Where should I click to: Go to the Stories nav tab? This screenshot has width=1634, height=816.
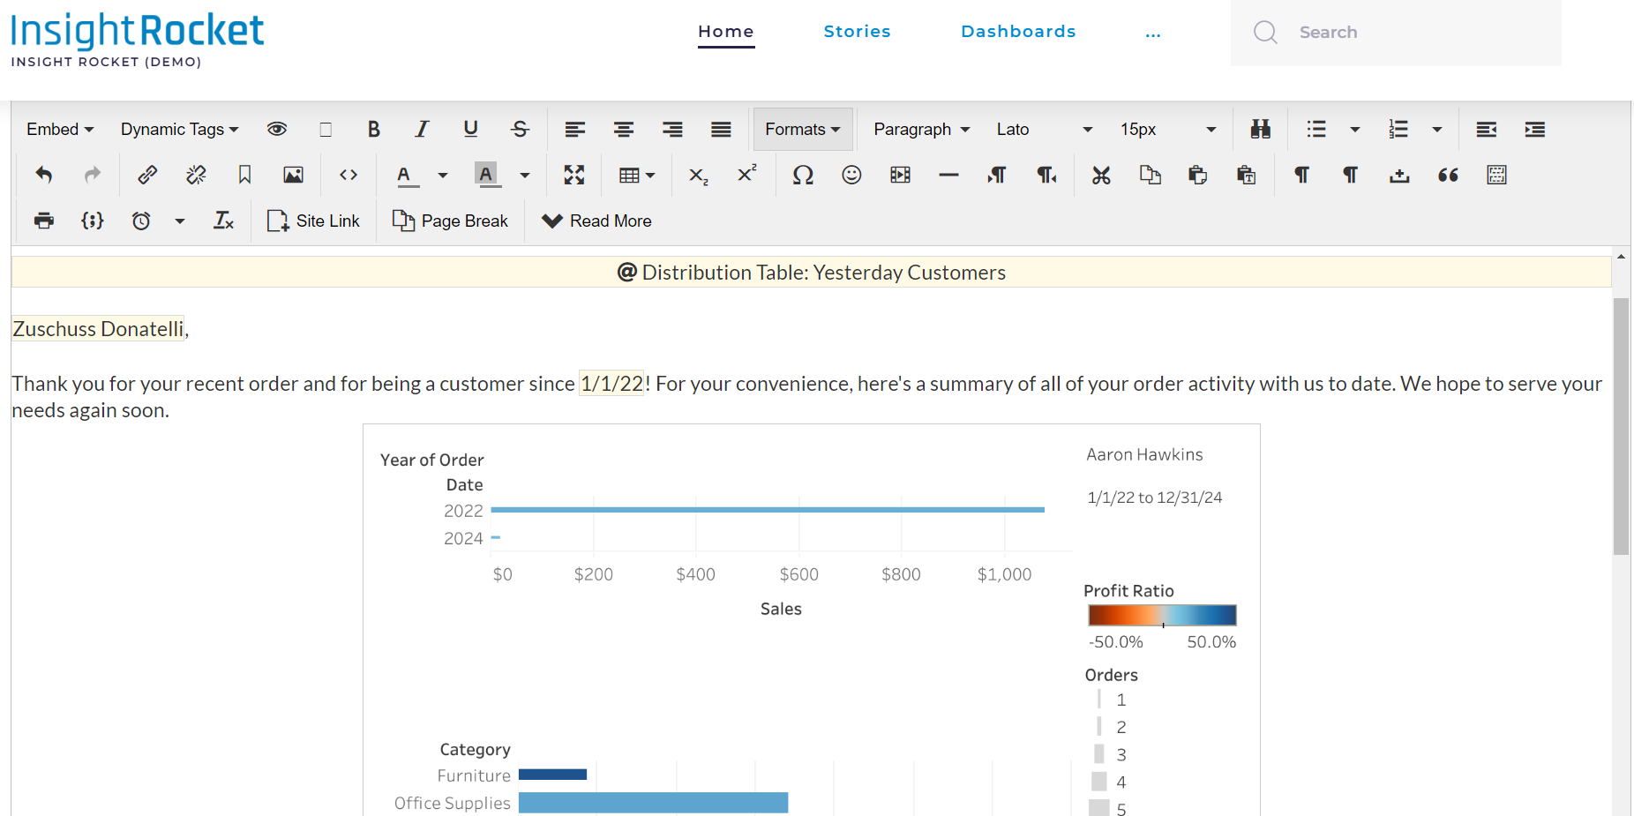click(857, 32)
